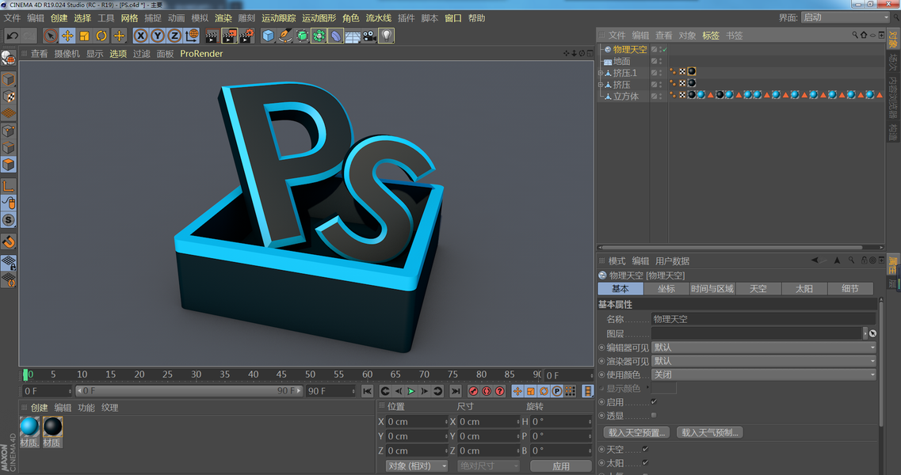
Task: Open the Bend deformer icon
Action: 335,36
